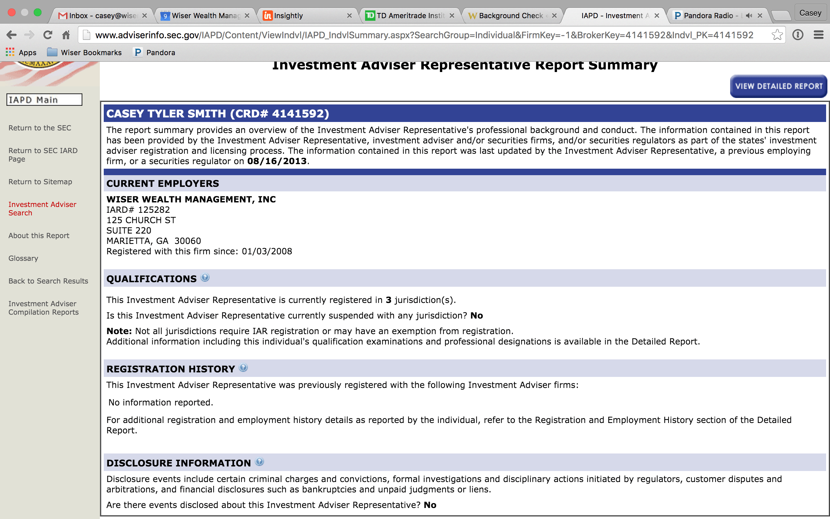Bookmark this page with the star icon

[x=777, y=35]
